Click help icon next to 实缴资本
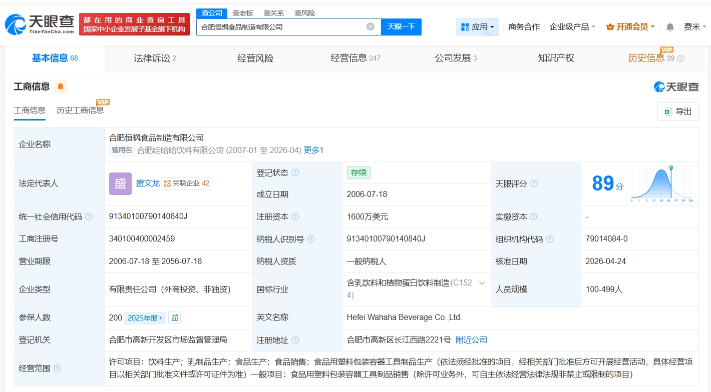This screenshot has height=392, width=711. (x=533, y=216)
